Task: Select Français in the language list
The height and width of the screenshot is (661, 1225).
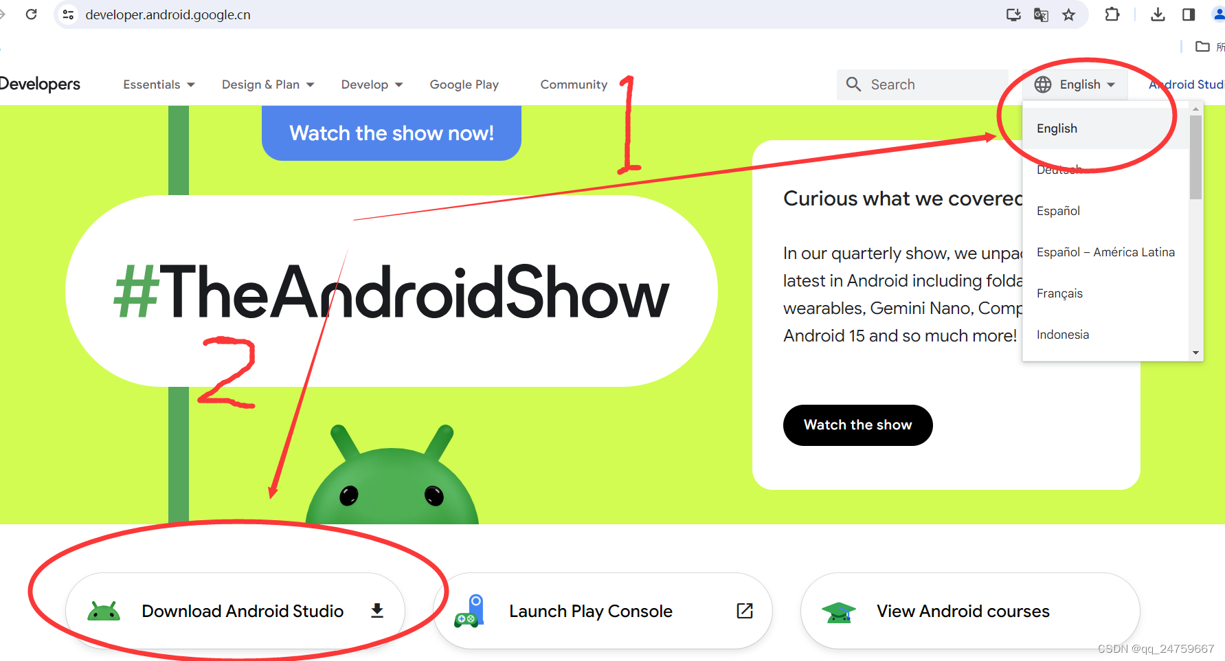Action: coord(1105,293)
